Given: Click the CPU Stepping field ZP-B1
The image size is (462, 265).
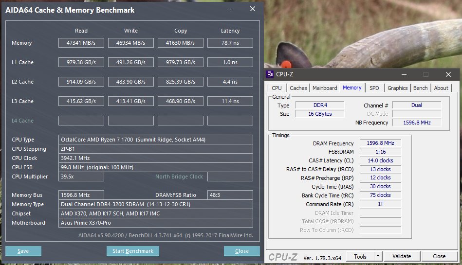Looking at the screenshot, I should (x=156, y=149).
